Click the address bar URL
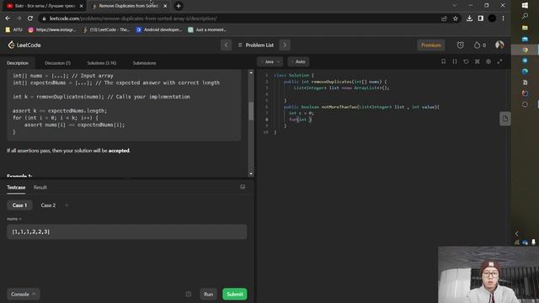 [x=133, y=19]
